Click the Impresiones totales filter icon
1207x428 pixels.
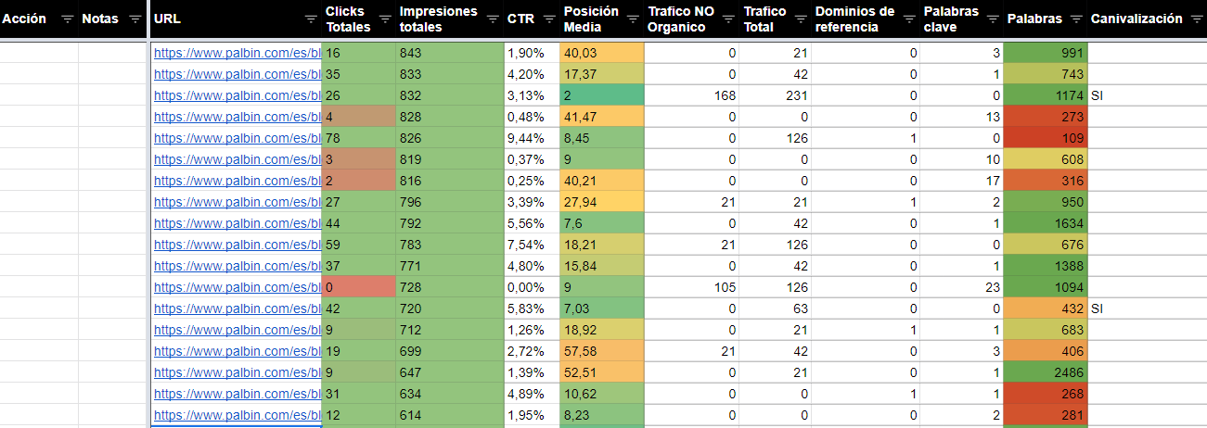click(x=492, y=19)
